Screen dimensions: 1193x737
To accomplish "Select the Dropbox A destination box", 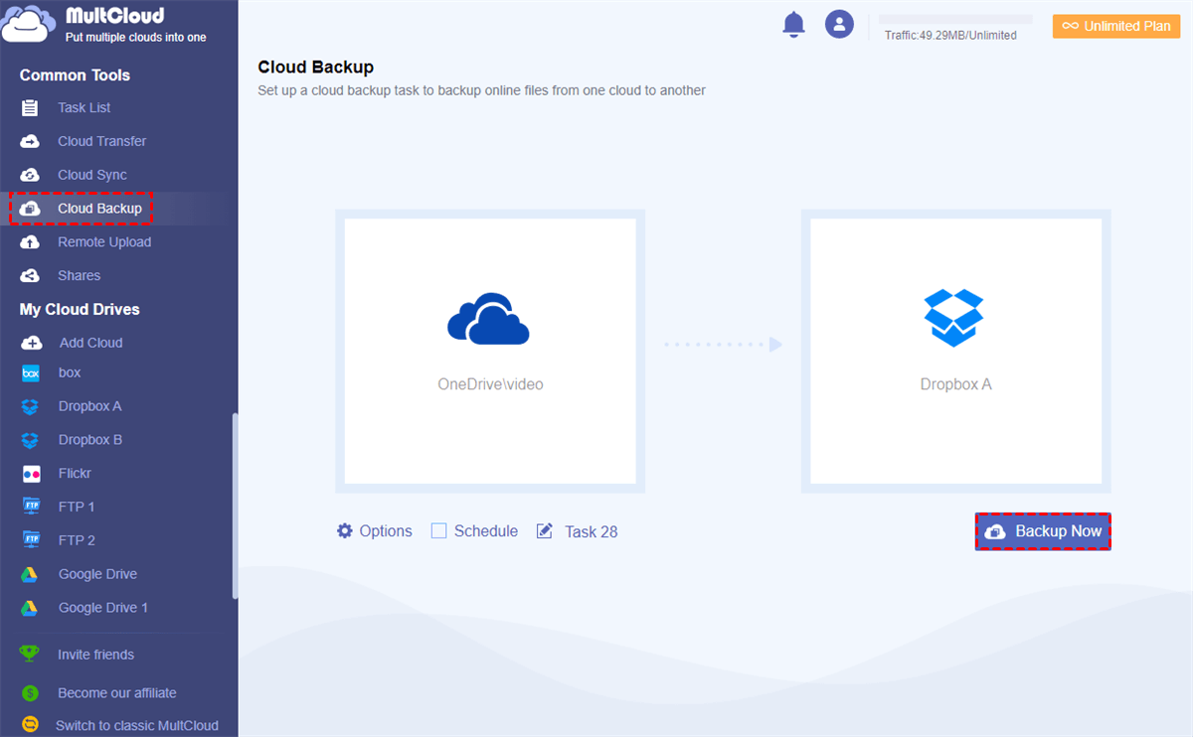I will pyautogui.click(x=955, y=351).
